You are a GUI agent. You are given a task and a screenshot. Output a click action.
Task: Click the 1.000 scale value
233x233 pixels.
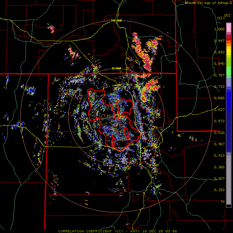click(x=219, y=29)
